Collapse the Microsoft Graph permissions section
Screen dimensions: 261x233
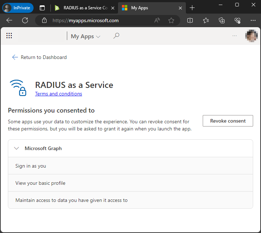click(16, 148)
